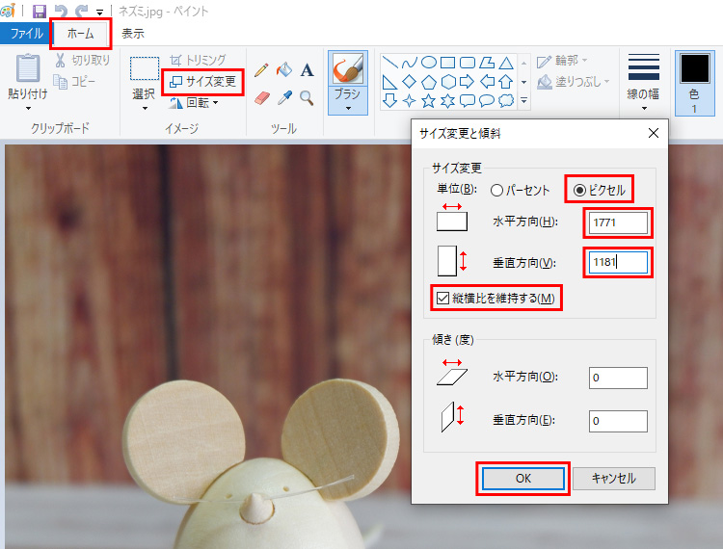This screenshot has width=723, height=549.
Task: Toggle 縦横比を維持する checkbox
Action: (443, 299)
